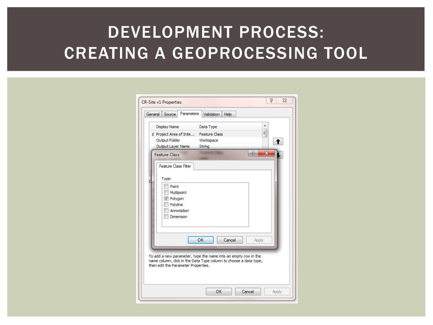The height and width of the screenshot is (325, 433).
Task: Go to the Validation tab
Action: [x=211, y=114]
